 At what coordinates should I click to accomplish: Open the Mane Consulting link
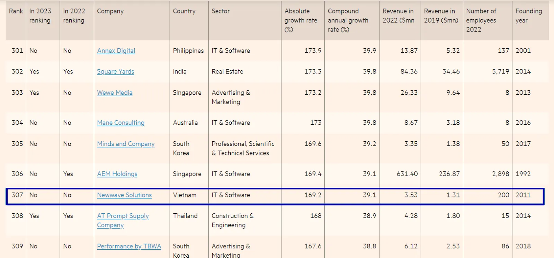pyautogui.click(x=120, y=123)
